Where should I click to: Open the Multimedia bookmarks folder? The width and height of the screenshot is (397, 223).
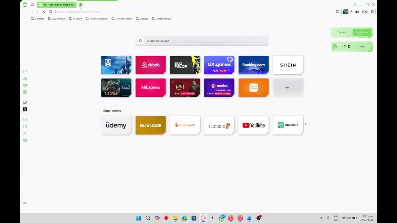(57, 19)
